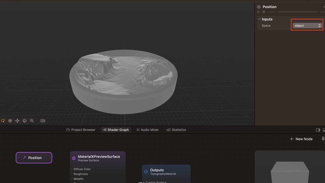The image size is (325, 183).
Task: Click the Position title in inspector
Action: pyautogui.click(x=269, y=7)
